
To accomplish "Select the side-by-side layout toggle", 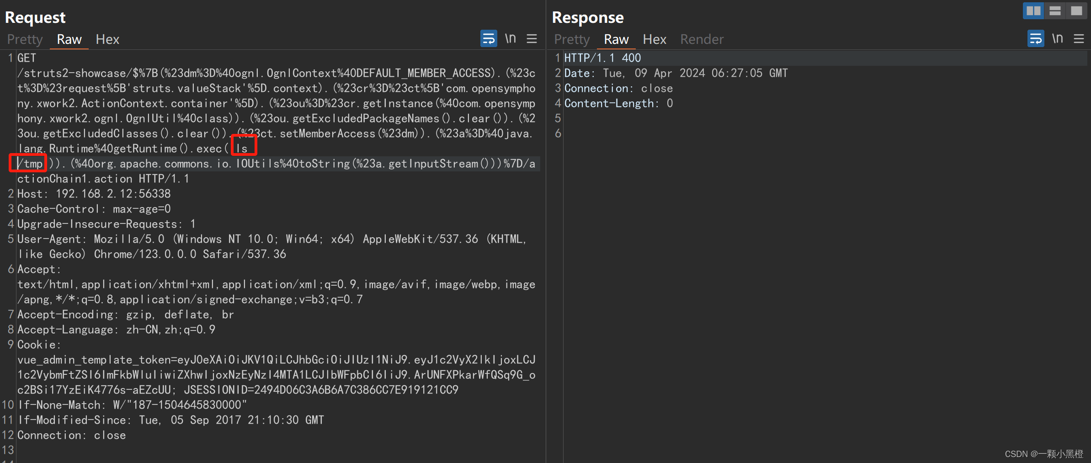I will click(x=1033, y=11).
